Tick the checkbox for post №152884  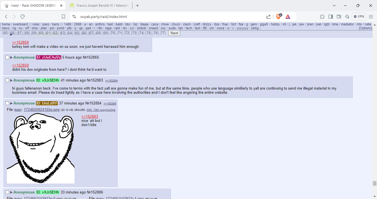(x=7, y=103)
